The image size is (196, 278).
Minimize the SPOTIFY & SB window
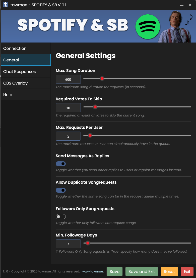tap(181, 5)
